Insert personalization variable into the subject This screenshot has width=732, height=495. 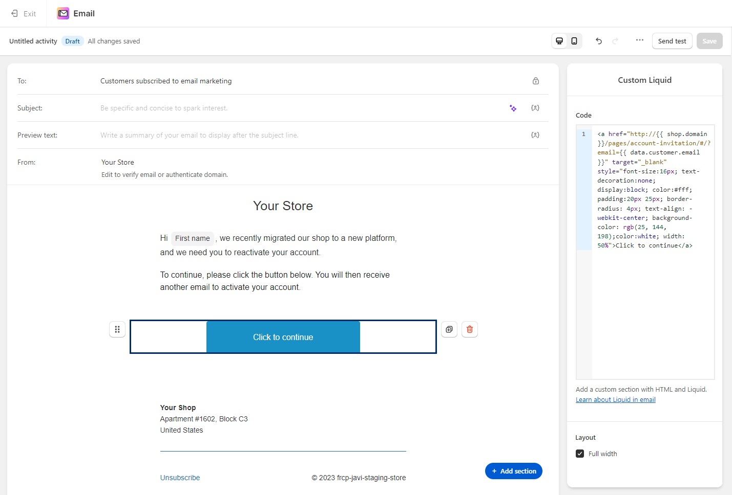pyautogui.click(x=535, y=108)
